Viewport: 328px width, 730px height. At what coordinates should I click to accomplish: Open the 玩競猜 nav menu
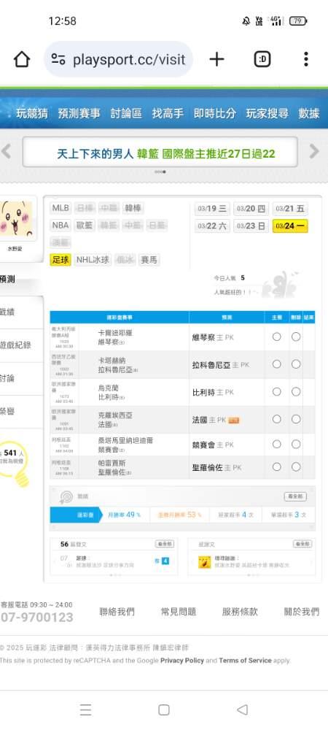(x=32, y=113)
